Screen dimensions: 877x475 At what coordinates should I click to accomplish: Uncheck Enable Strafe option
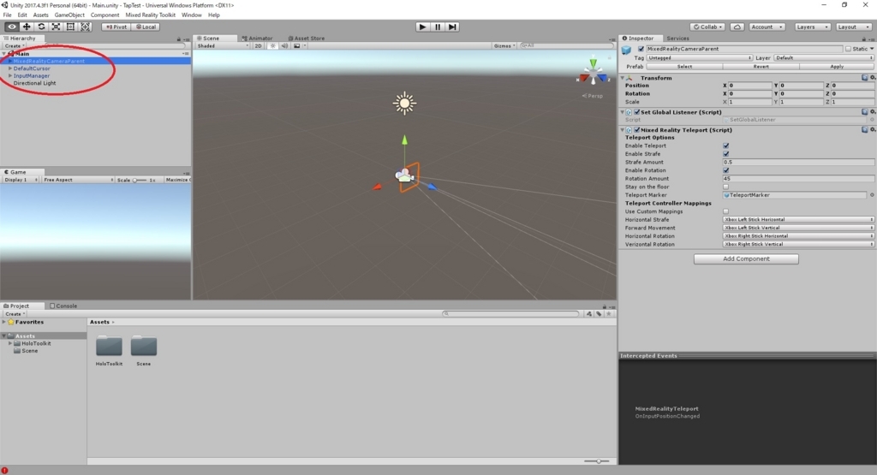pyautogui.click(x=726, y=154)
